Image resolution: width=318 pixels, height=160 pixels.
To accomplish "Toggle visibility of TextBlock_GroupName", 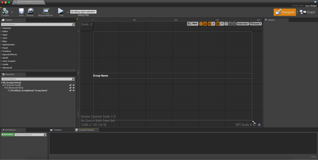I will coord(74,91).
